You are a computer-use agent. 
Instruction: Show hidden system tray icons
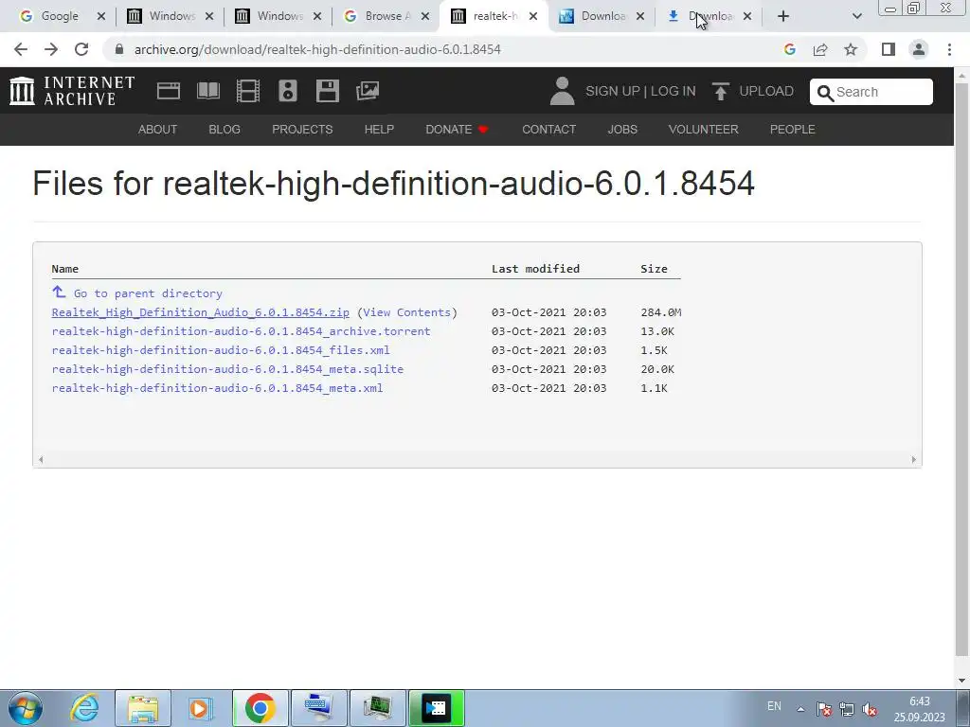click(800, 709)
